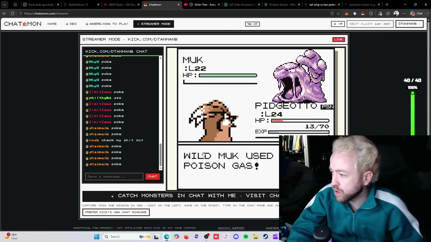Open Spotify from the taskbar

click(246, 237)
